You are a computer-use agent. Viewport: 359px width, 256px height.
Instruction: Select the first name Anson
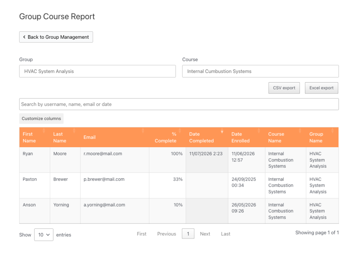pyautogui.click(x=29, y=205)
